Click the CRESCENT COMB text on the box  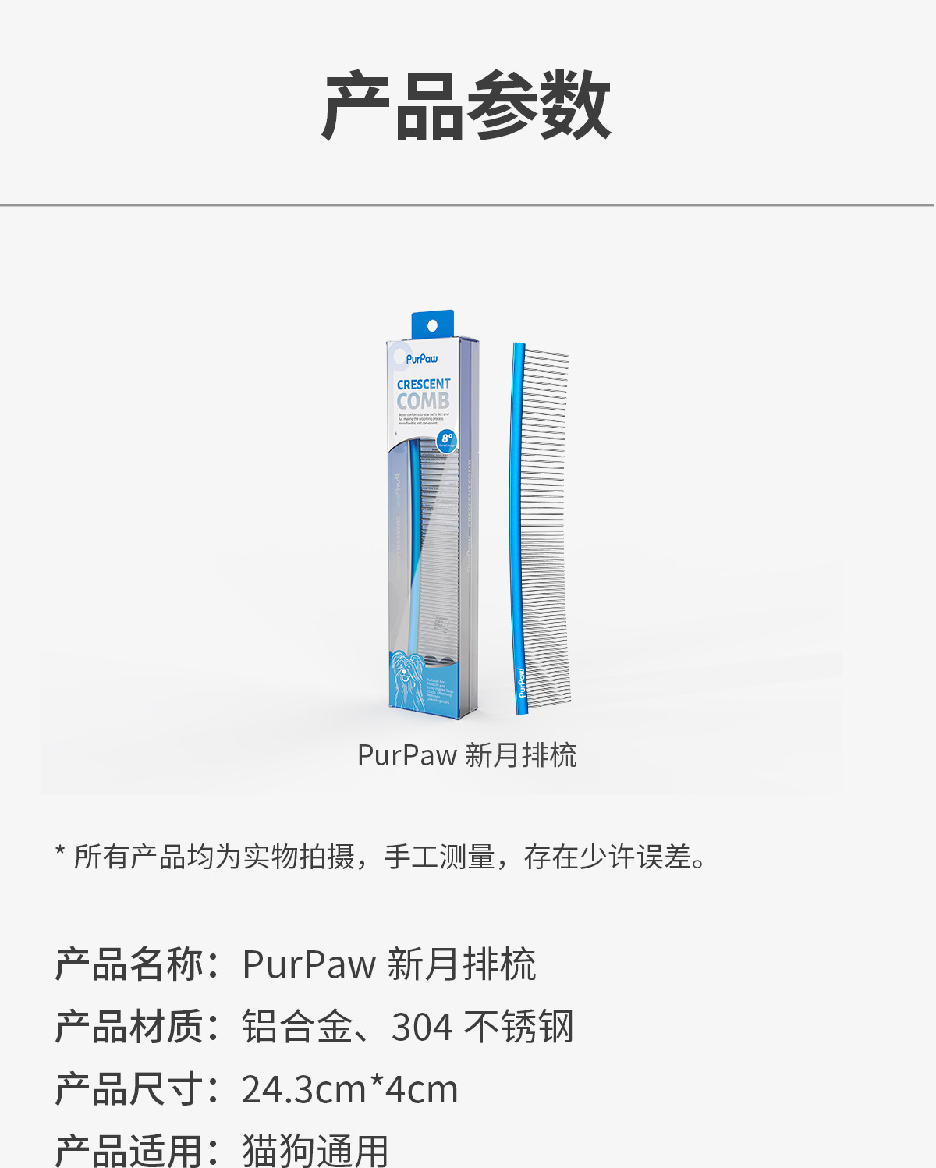pos(424,395)
